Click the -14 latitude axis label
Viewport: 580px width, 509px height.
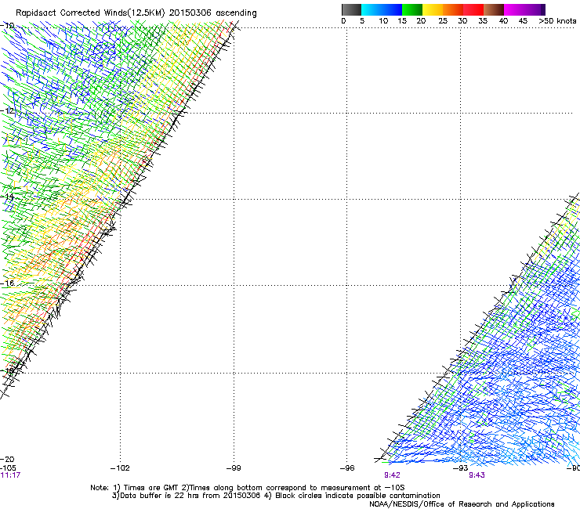pyautogui.click(x=8, y=197)
